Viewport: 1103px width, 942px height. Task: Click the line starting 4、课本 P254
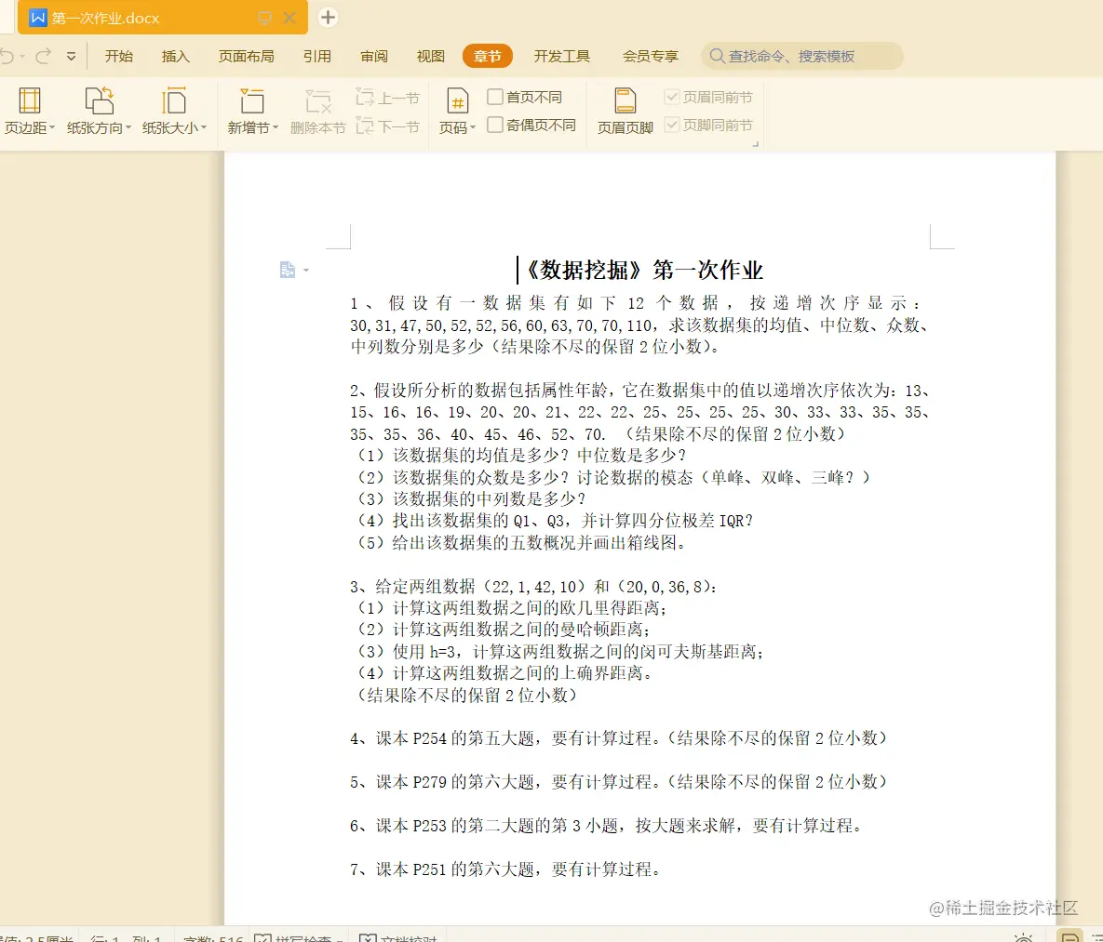click(619, 738)
